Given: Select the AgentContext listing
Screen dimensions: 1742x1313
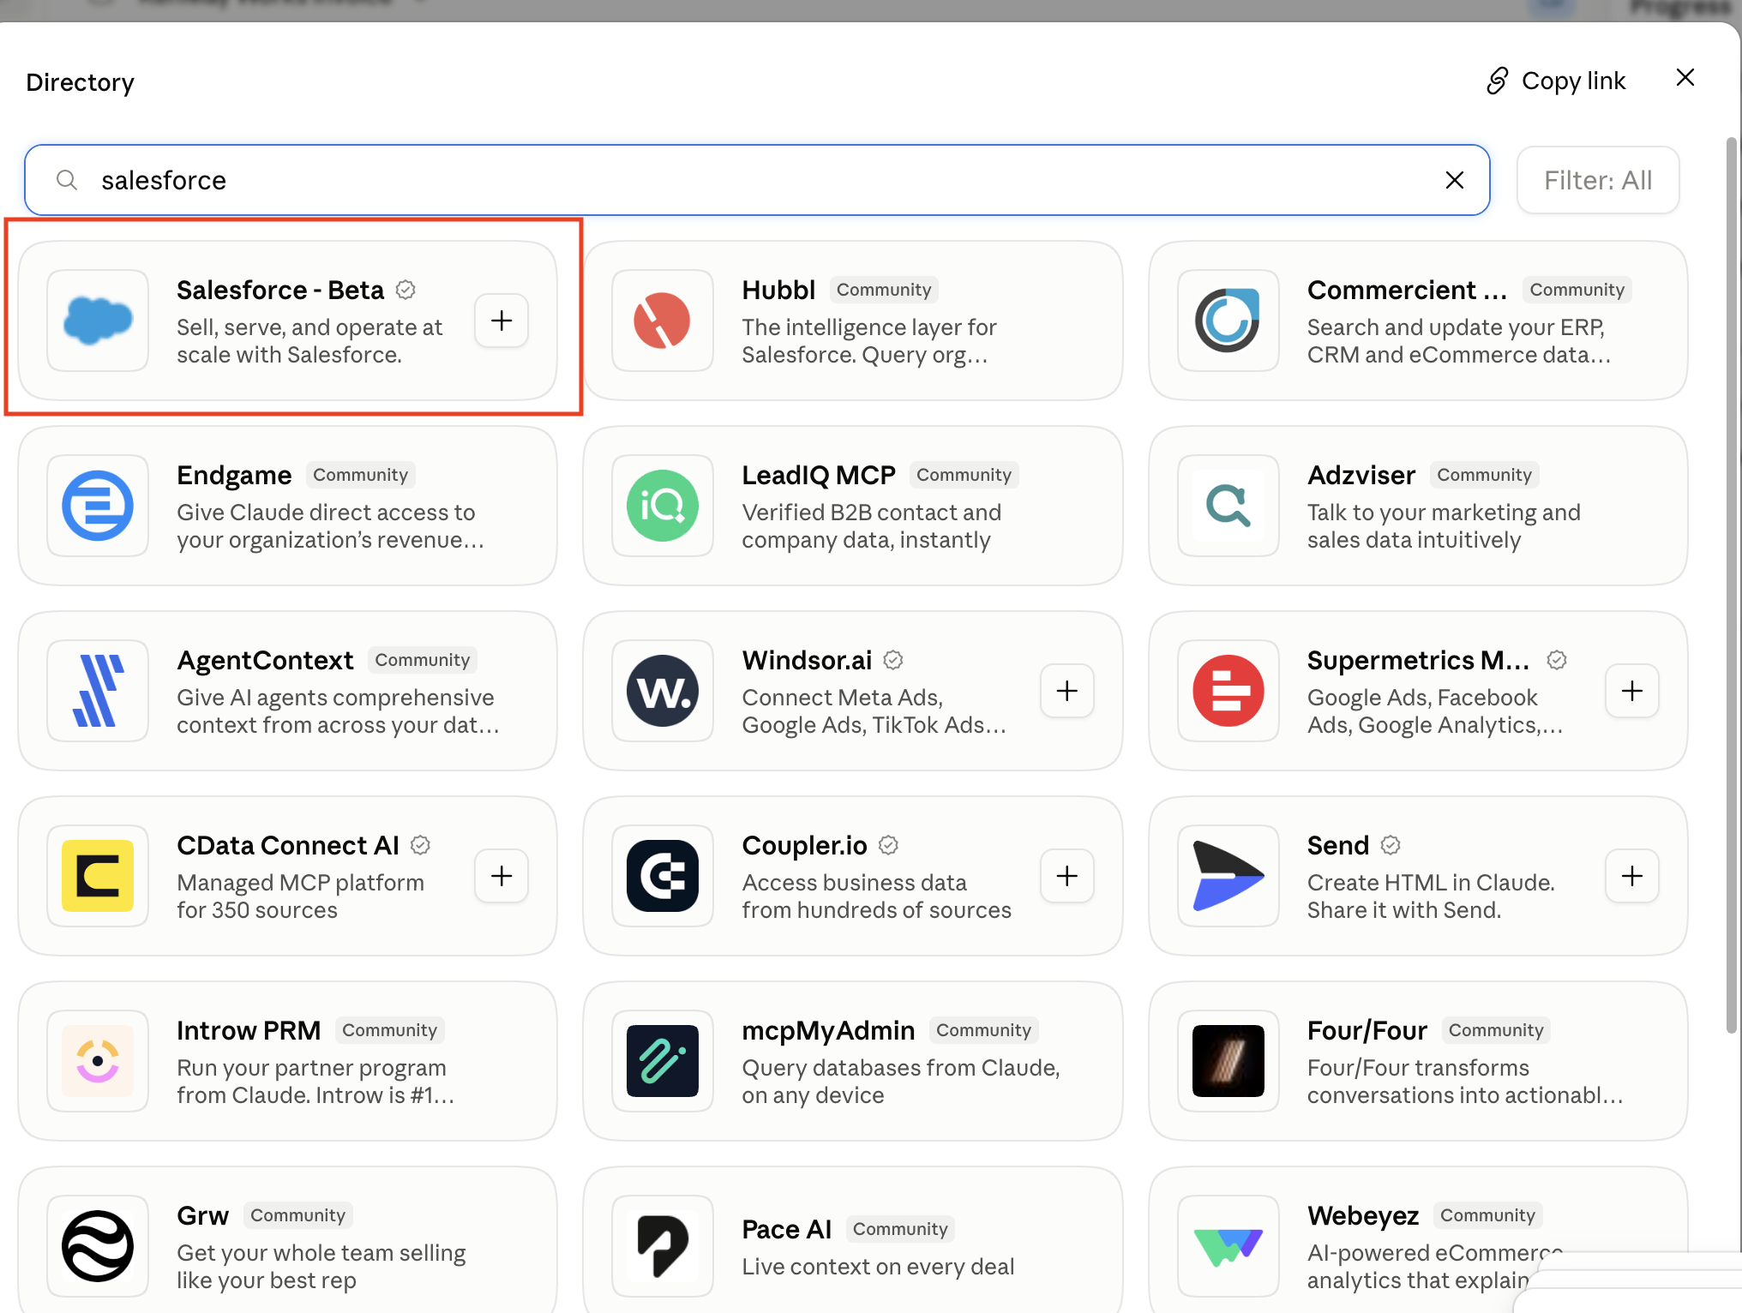Looking at the screenshot, I should point(287,691).
